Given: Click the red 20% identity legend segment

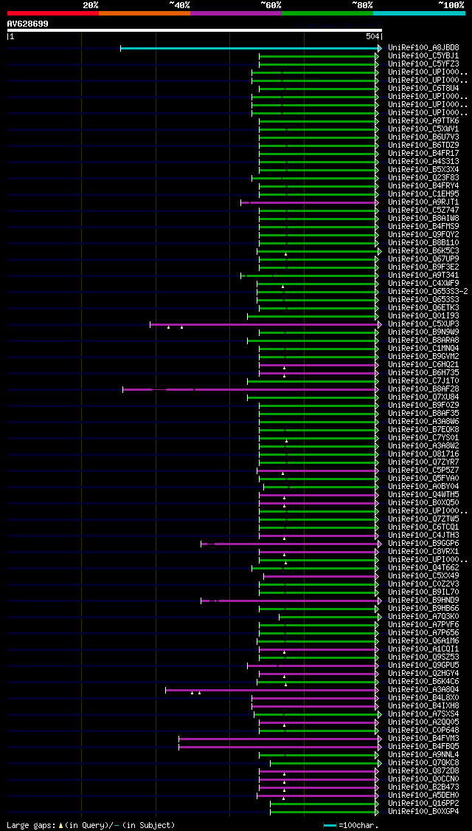Looking at the screenshot, I should pyautogui.click(x=53, y=13).
